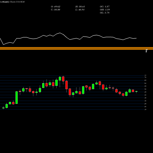Click the peak of the white indicator line

60,33
